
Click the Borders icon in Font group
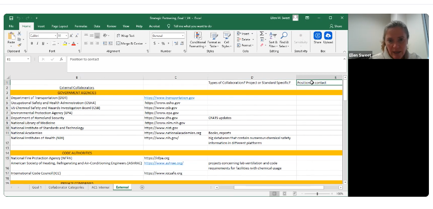click(x=54, y=44)
